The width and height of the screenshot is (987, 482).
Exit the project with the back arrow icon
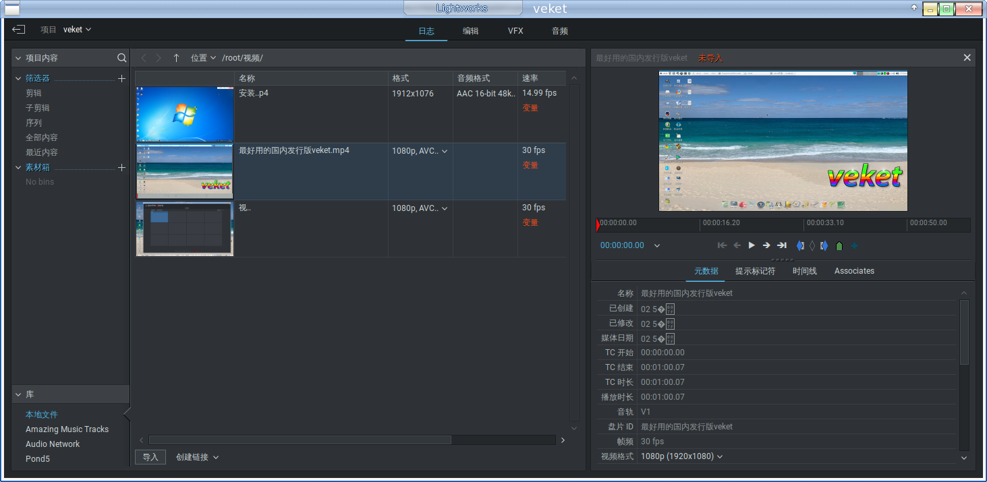tap(19, 29)
